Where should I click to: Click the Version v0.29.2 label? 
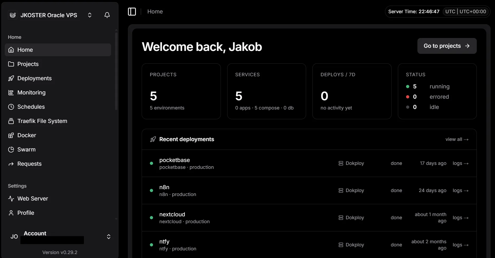(x=60, y=252)
